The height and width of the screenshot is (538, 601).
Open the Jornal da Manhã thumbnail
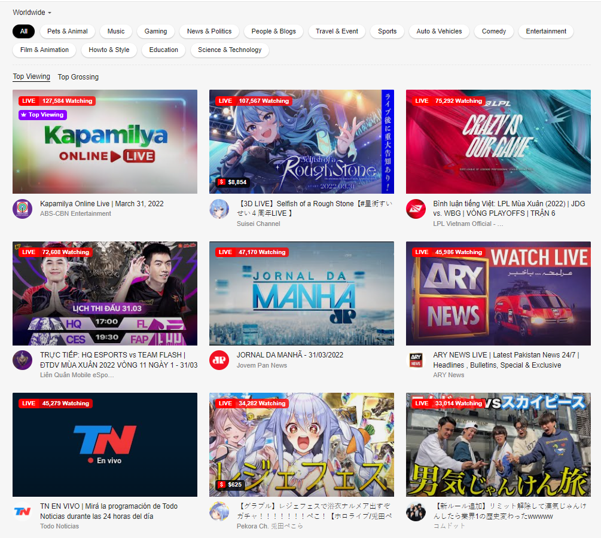pos(301,294)
